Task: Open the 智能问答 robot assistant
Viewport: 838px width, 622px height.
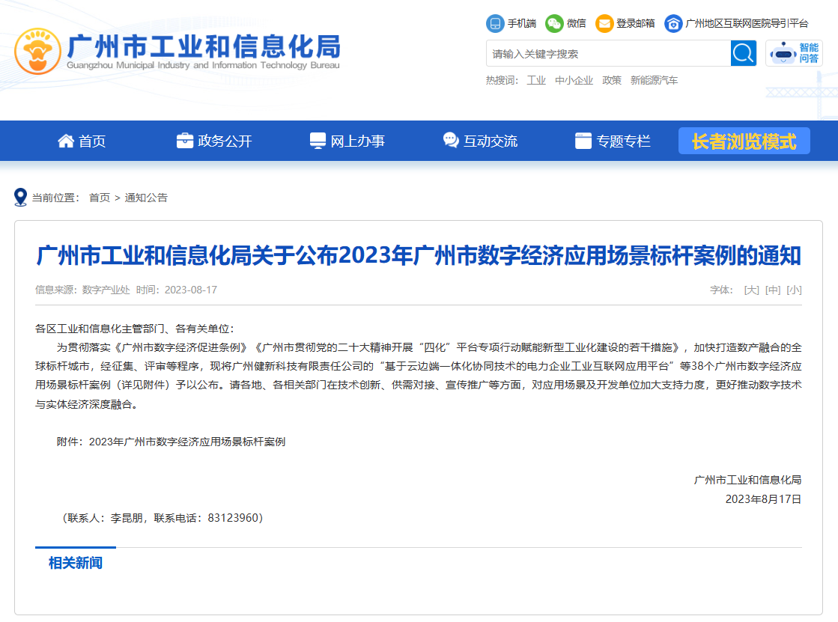Action: coord(794,53)
